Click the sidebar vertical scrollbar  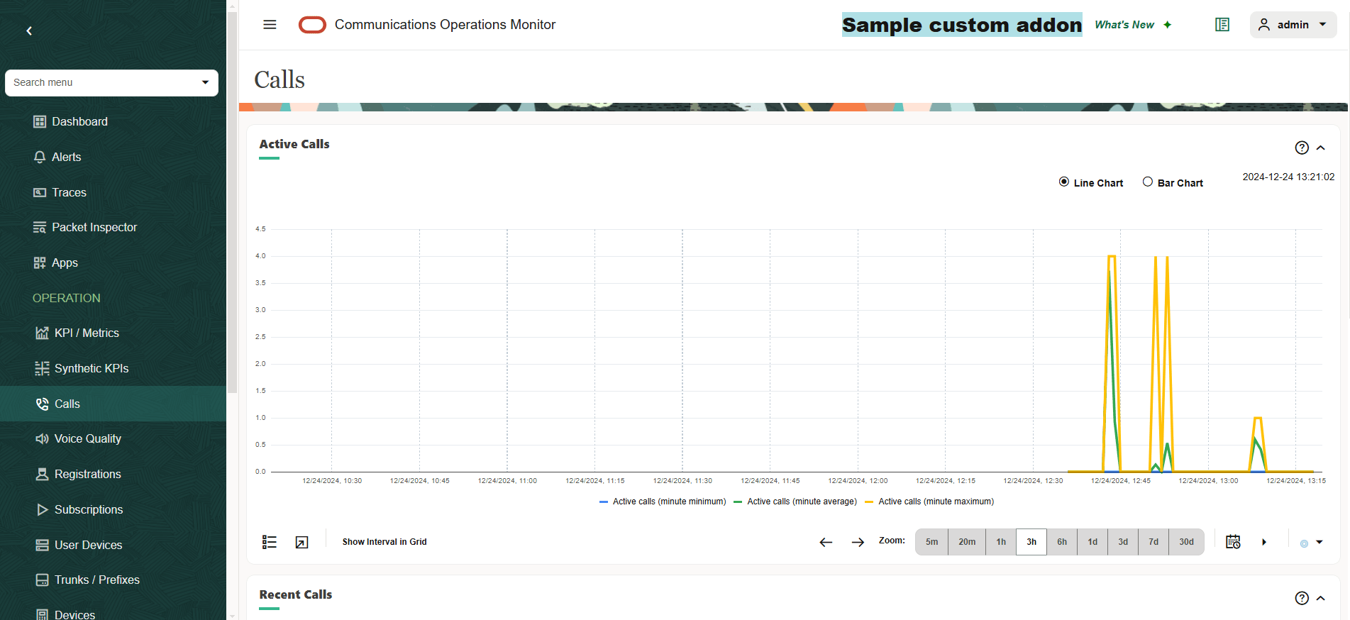232,202
